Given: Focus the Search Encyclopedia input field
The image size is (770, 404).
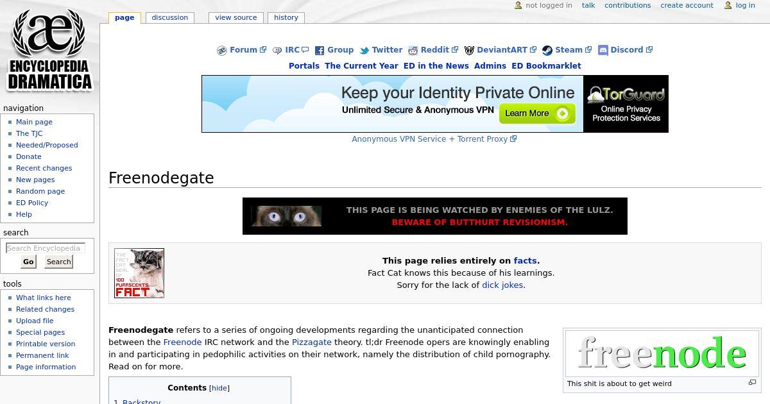Looking at the screenshot, I should pyautogui.click(x=45, y=248).
